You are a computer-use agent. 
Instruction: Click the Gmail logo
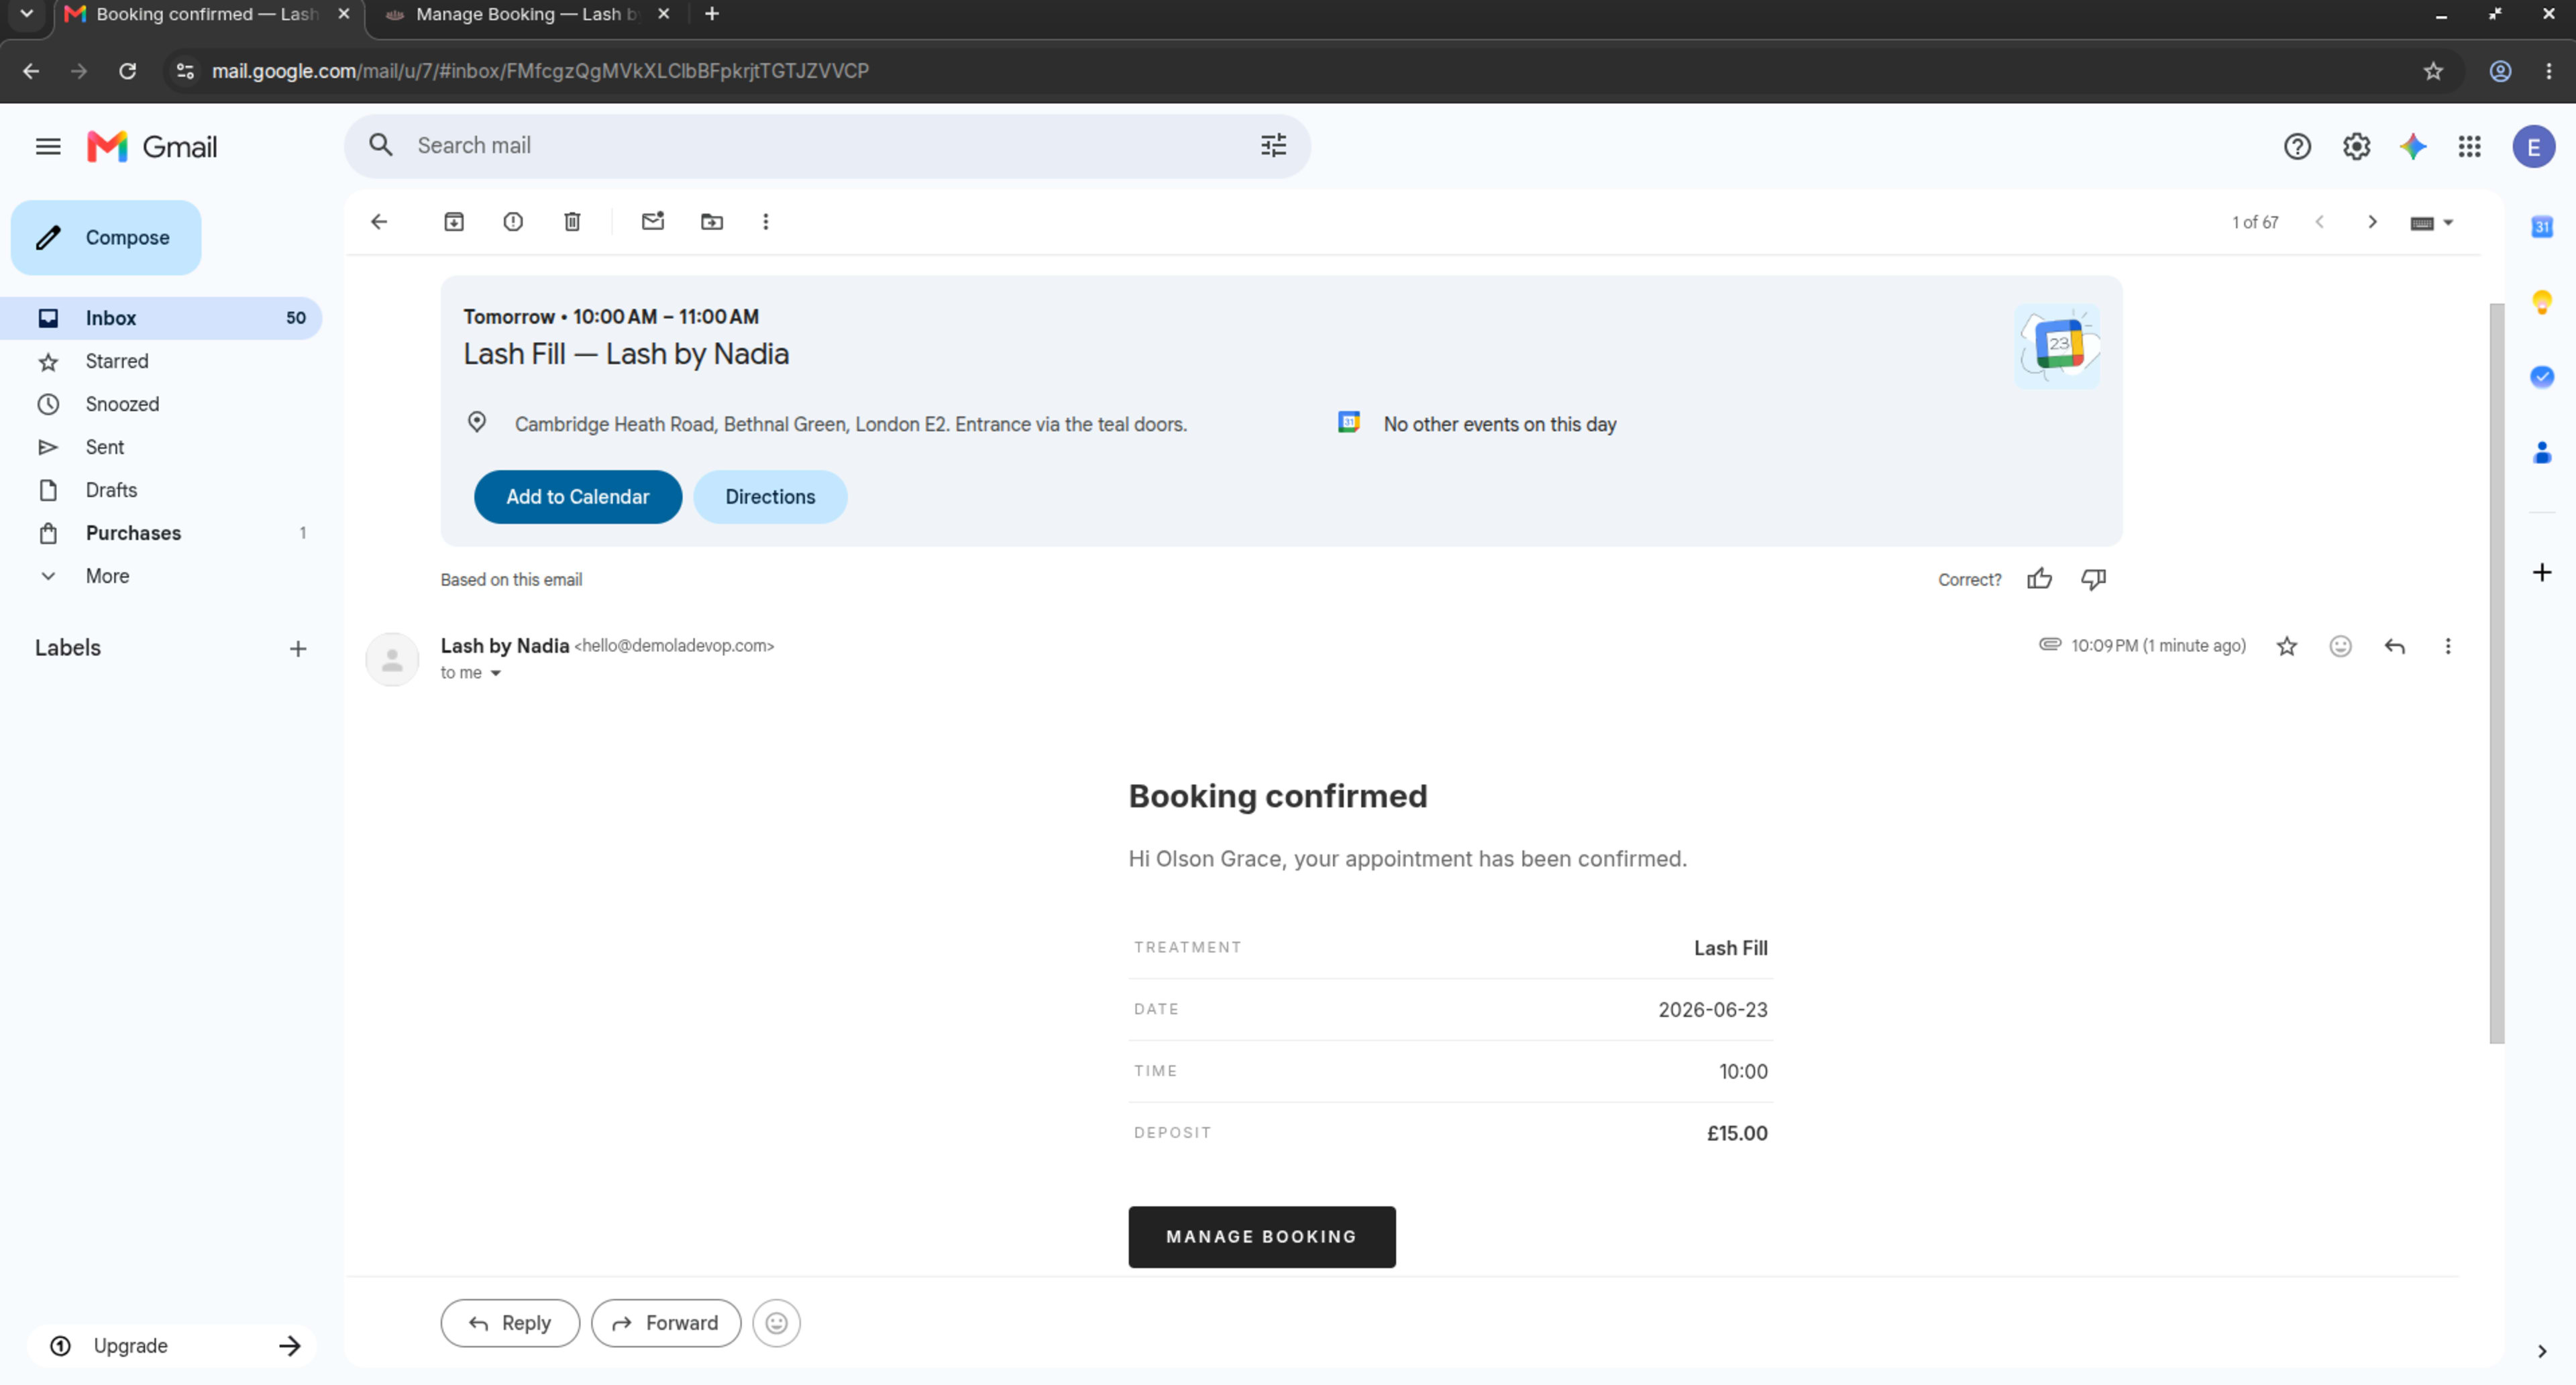coord(152,147)
